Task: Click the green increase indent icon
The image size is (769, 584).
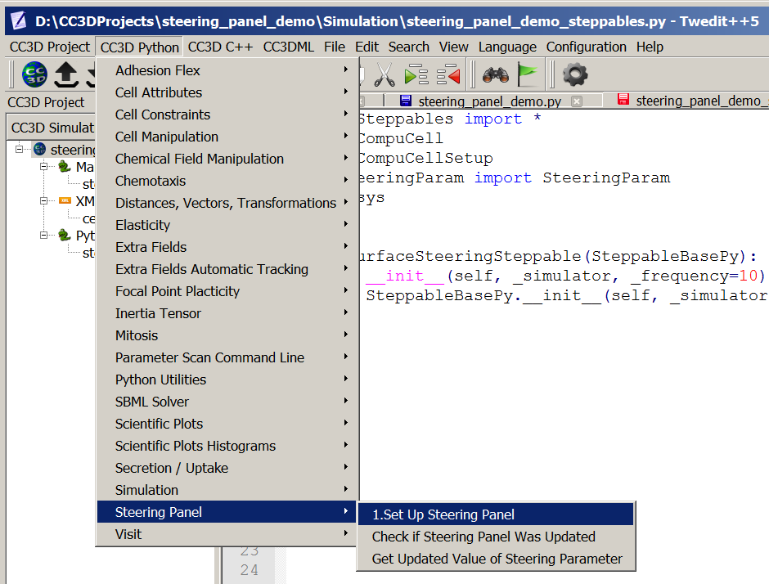Action: click(416, 75)
